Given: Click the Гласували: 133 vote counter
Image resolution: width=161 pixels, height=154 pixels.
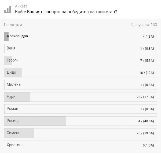Looking at the screenshot, I should pyautogui.click(x=144, y=25).
